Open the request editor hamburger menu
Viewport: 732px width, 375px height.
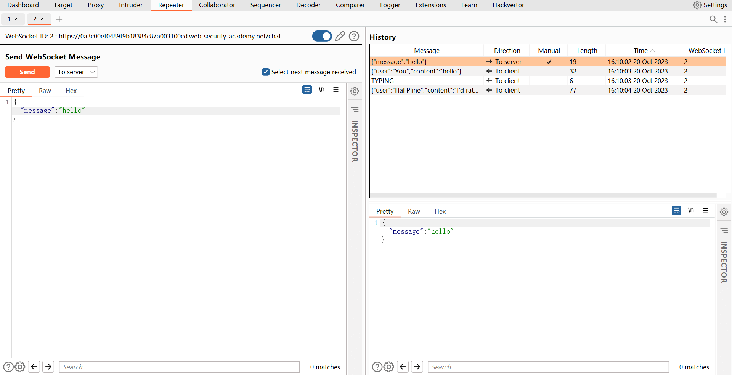336,90
